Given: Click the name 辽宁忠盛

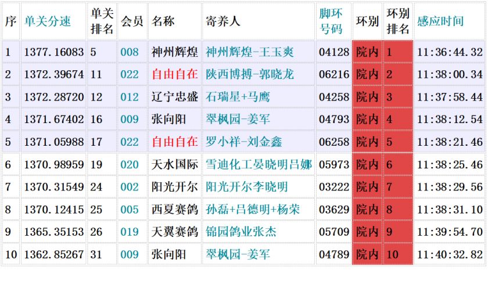Looking at the screenshot, I should click(x=175, y=97).
